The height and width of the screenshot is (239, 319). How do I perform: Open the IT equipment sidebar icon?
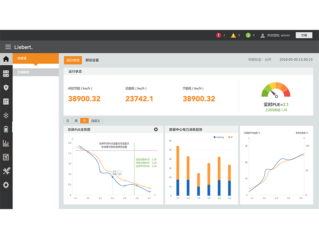(x=6, y=102)
